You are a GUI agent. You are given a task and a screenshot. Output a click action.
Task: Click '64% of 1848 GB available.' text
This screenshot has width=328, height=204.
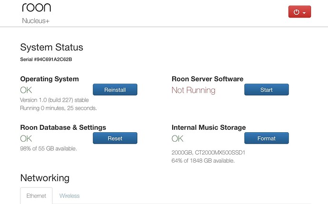pos(203,161)
